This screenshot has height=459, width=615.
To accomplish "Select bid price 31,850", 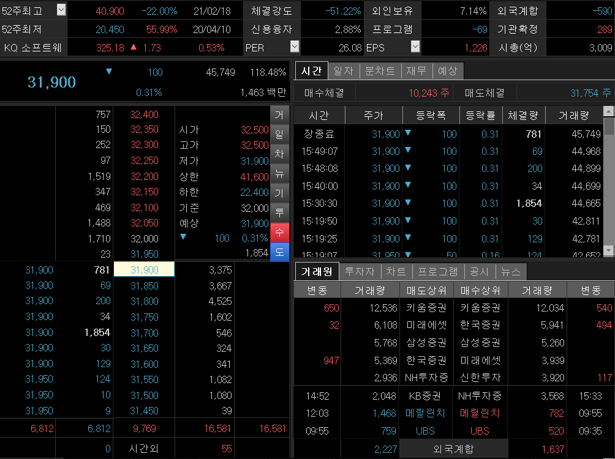I will [144, 286].
